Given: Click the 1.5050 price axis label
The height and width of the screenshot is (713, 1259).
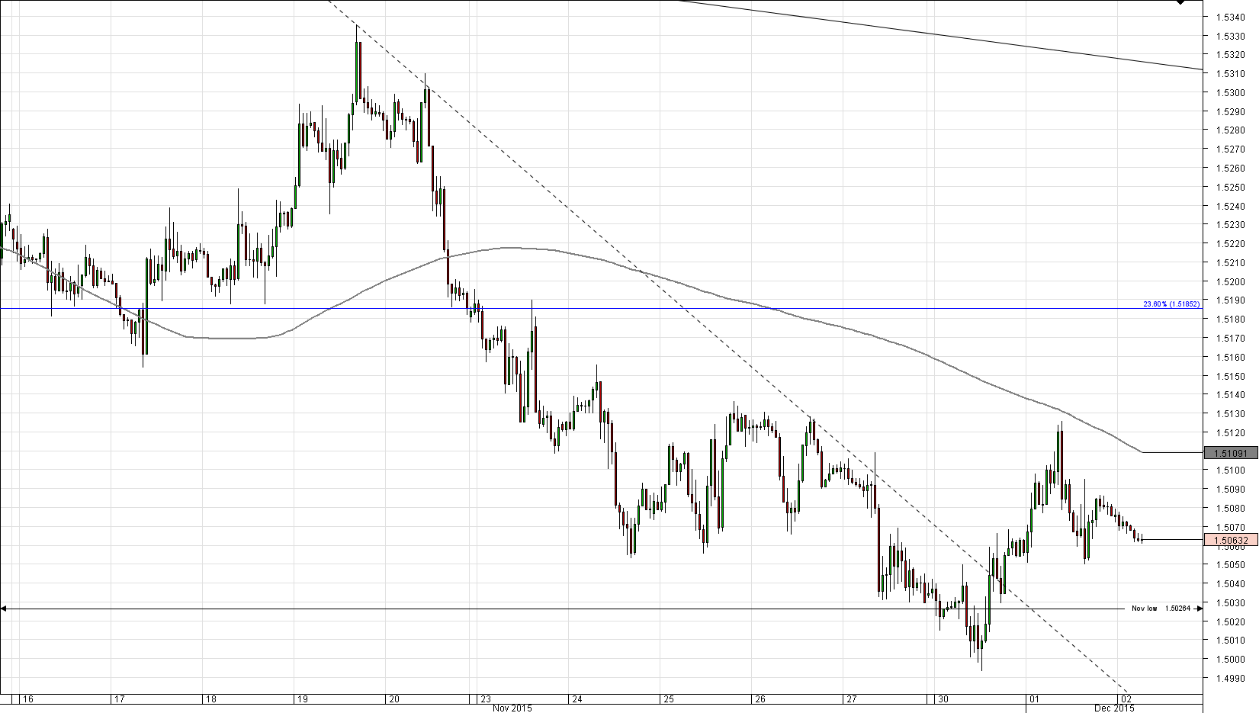Looking at the screenshot, I should (1232, 565).
